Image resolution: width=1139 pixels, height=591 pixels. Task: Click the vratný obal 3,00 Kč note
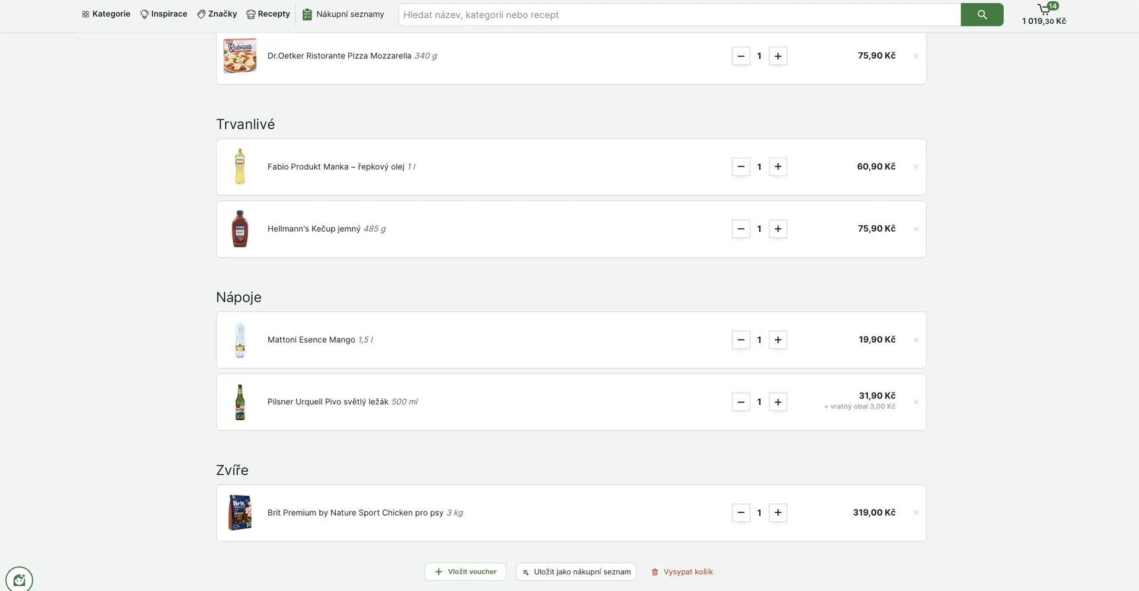[x=860, y=407]
